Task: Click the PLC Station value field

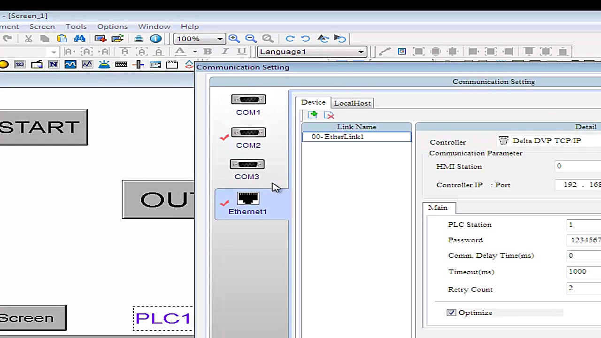Action: [584, 225]
